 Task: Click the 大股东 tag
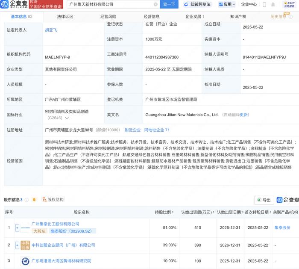(39, 231)
